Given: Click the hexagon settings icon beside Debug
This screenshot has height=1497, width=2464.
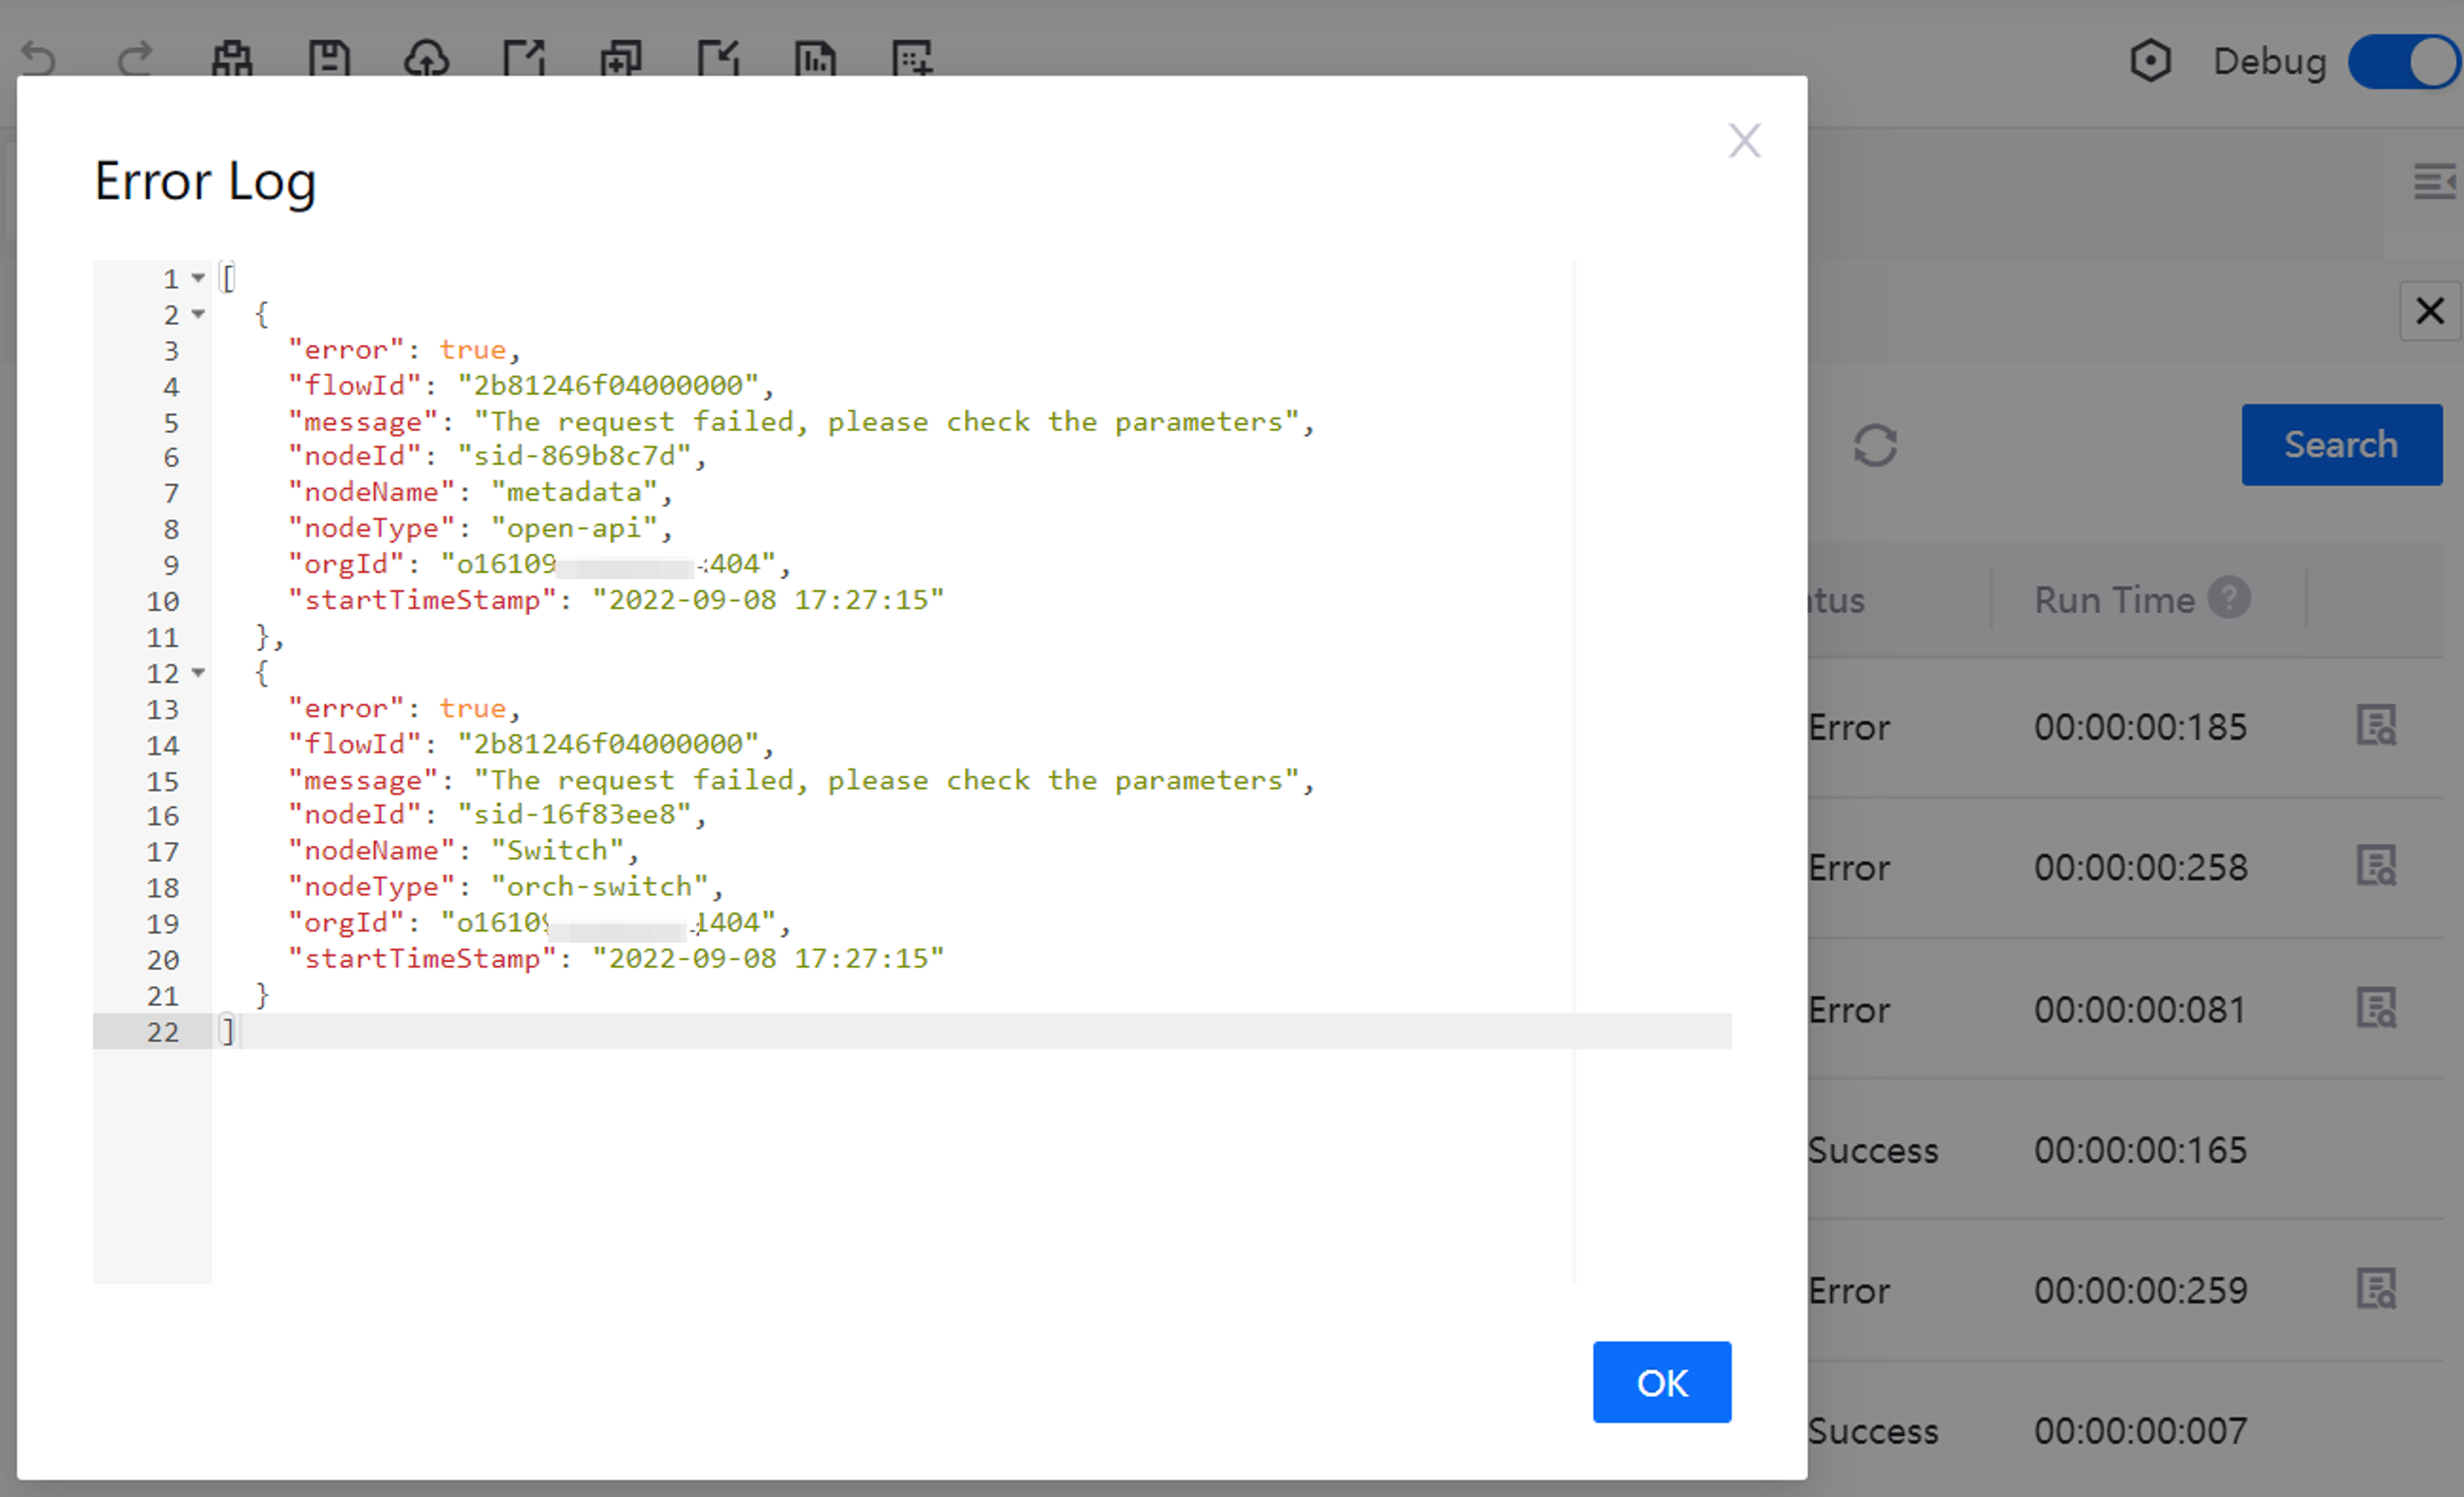Looking at the screenshot, I should (x=2150, y=61).
